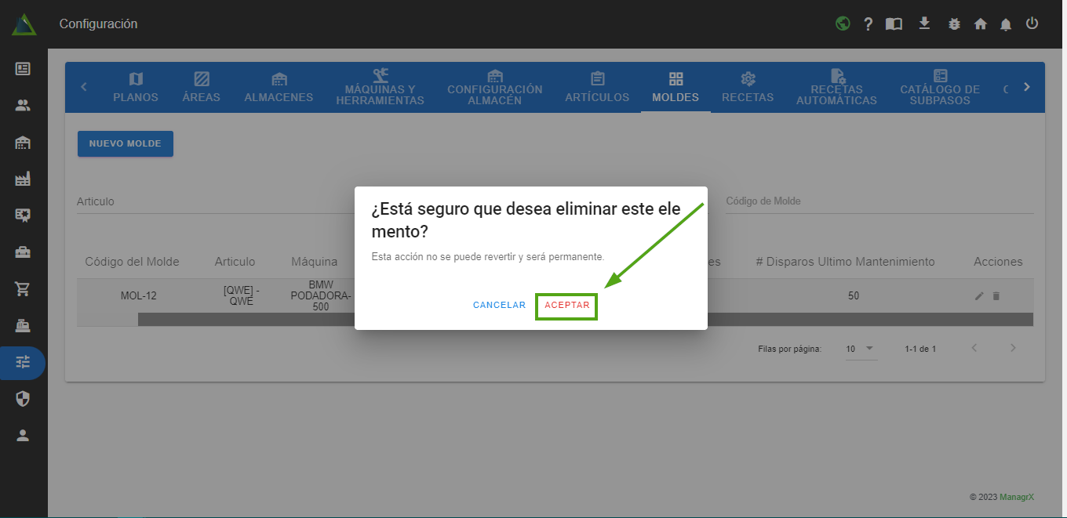The image size is (1067, 518).
Task: Expand rows per page dropdown
Action: (860, 349)
